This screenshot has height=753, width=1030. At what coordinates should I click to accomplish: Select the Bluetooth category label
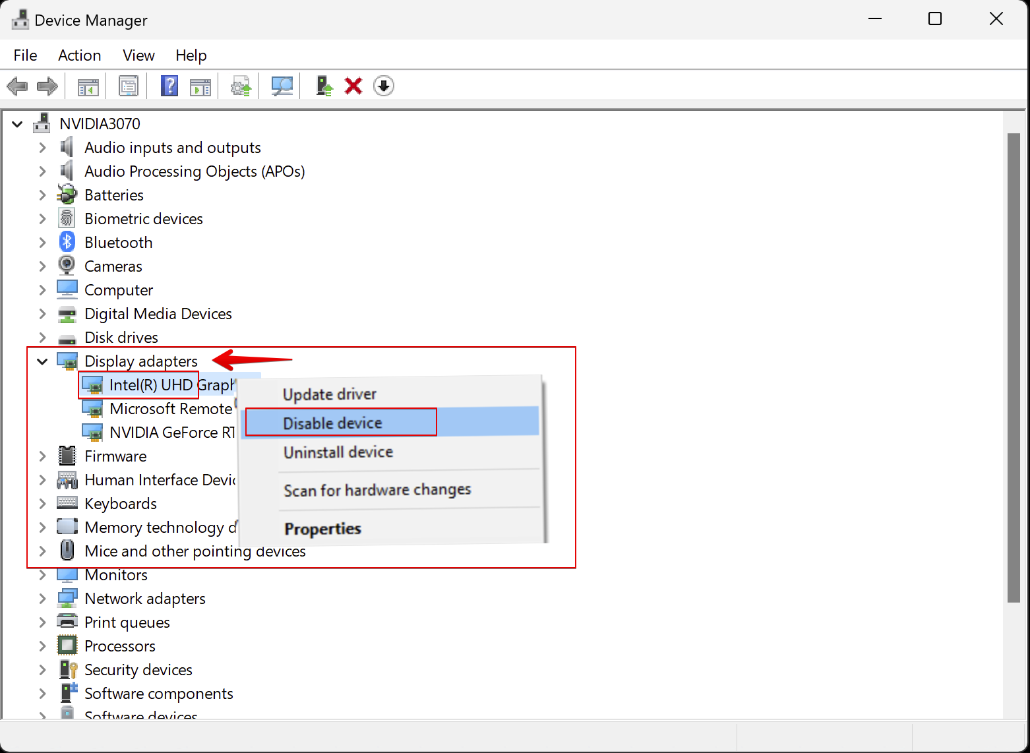click(119, 242)
